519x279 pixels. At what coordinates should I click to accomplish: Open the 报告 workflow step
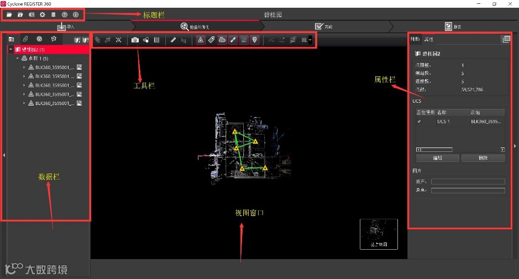453,27
